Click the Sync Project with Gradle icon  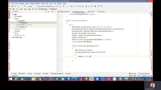click(x=86, y=6)
